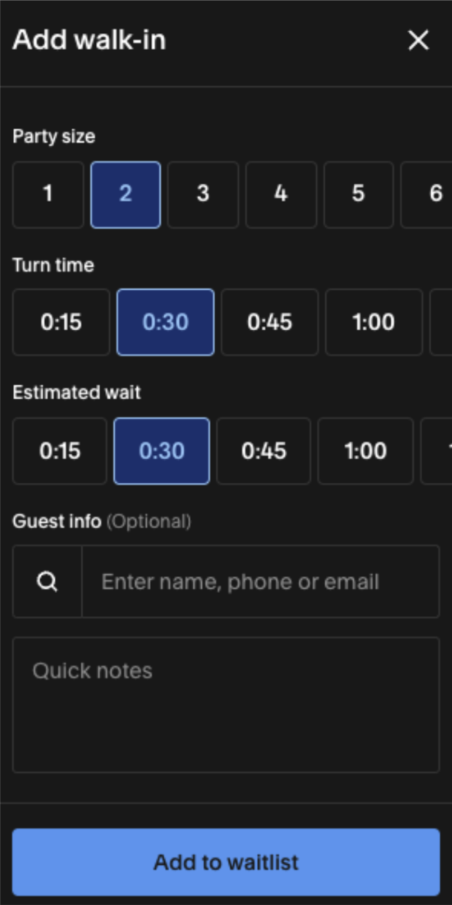Image resolution: width=452 pixels, height=905 pixels.
Task: Pick party size 5
Action: [x=358, y=194]
